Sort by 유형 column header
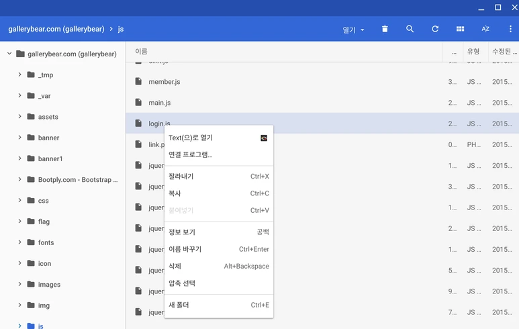 473,51
